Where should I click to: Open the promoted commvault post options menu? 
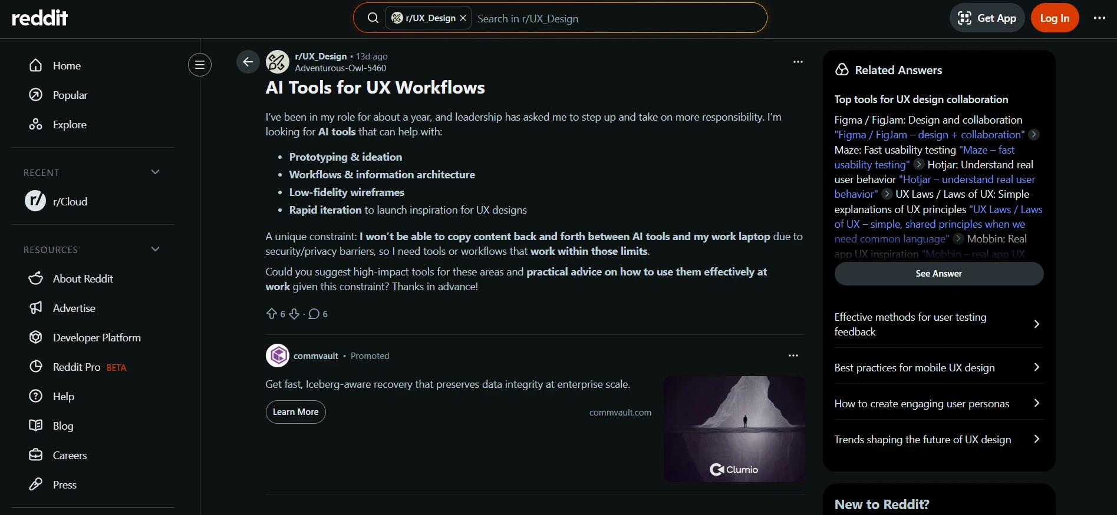[x=793, y=355]
